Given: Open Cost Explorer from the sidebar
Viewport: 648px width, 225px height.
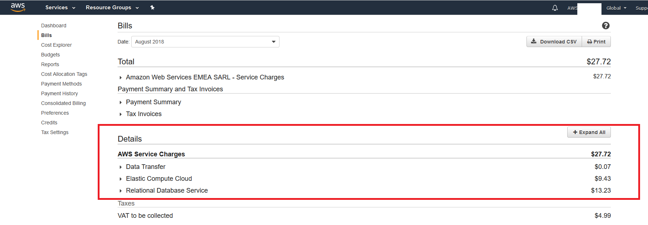Looking at the screenshot, I should click(56, 45).
